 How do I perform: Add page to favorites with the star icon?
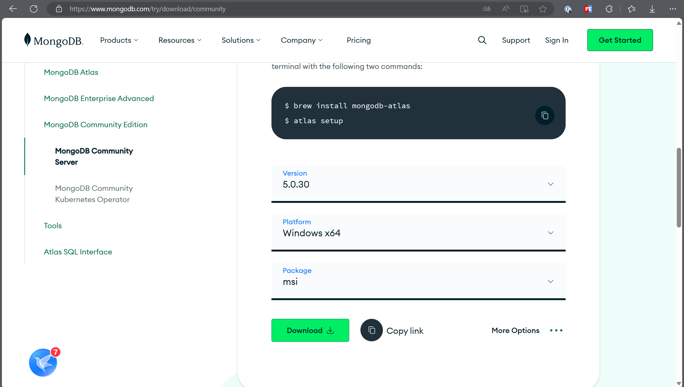[x=543, y=9]
